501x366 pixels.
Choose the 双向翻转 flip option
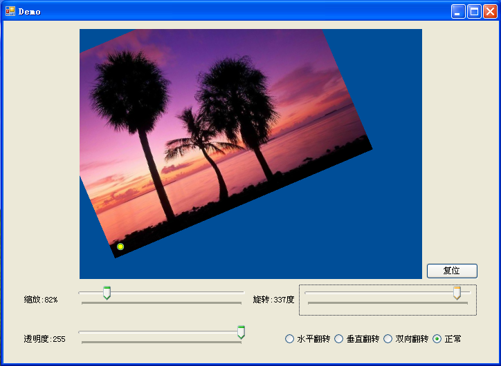pos(388,339)
